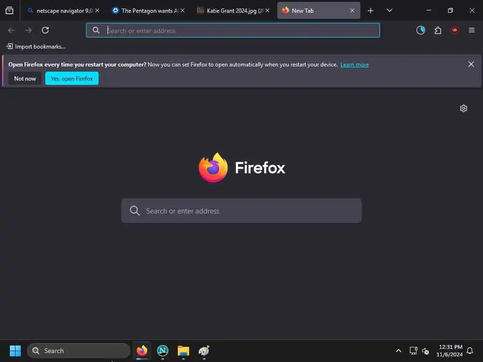Focus the center Search or enter address box
This screenshot has width=483, height=362.
(241, 211)
